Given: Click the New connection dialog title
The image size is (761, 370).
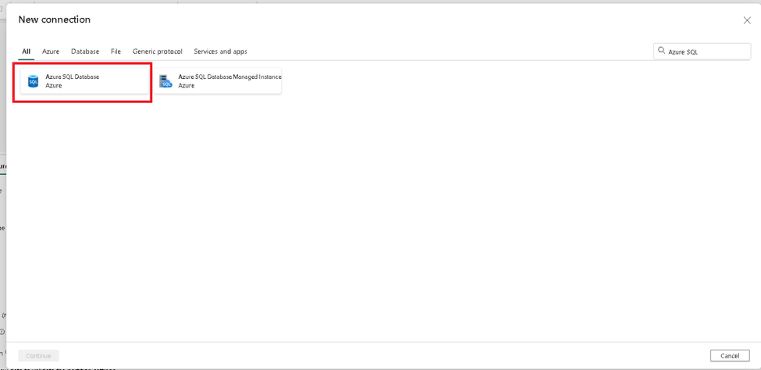Looking at the screenshot, I should [55, 20].
